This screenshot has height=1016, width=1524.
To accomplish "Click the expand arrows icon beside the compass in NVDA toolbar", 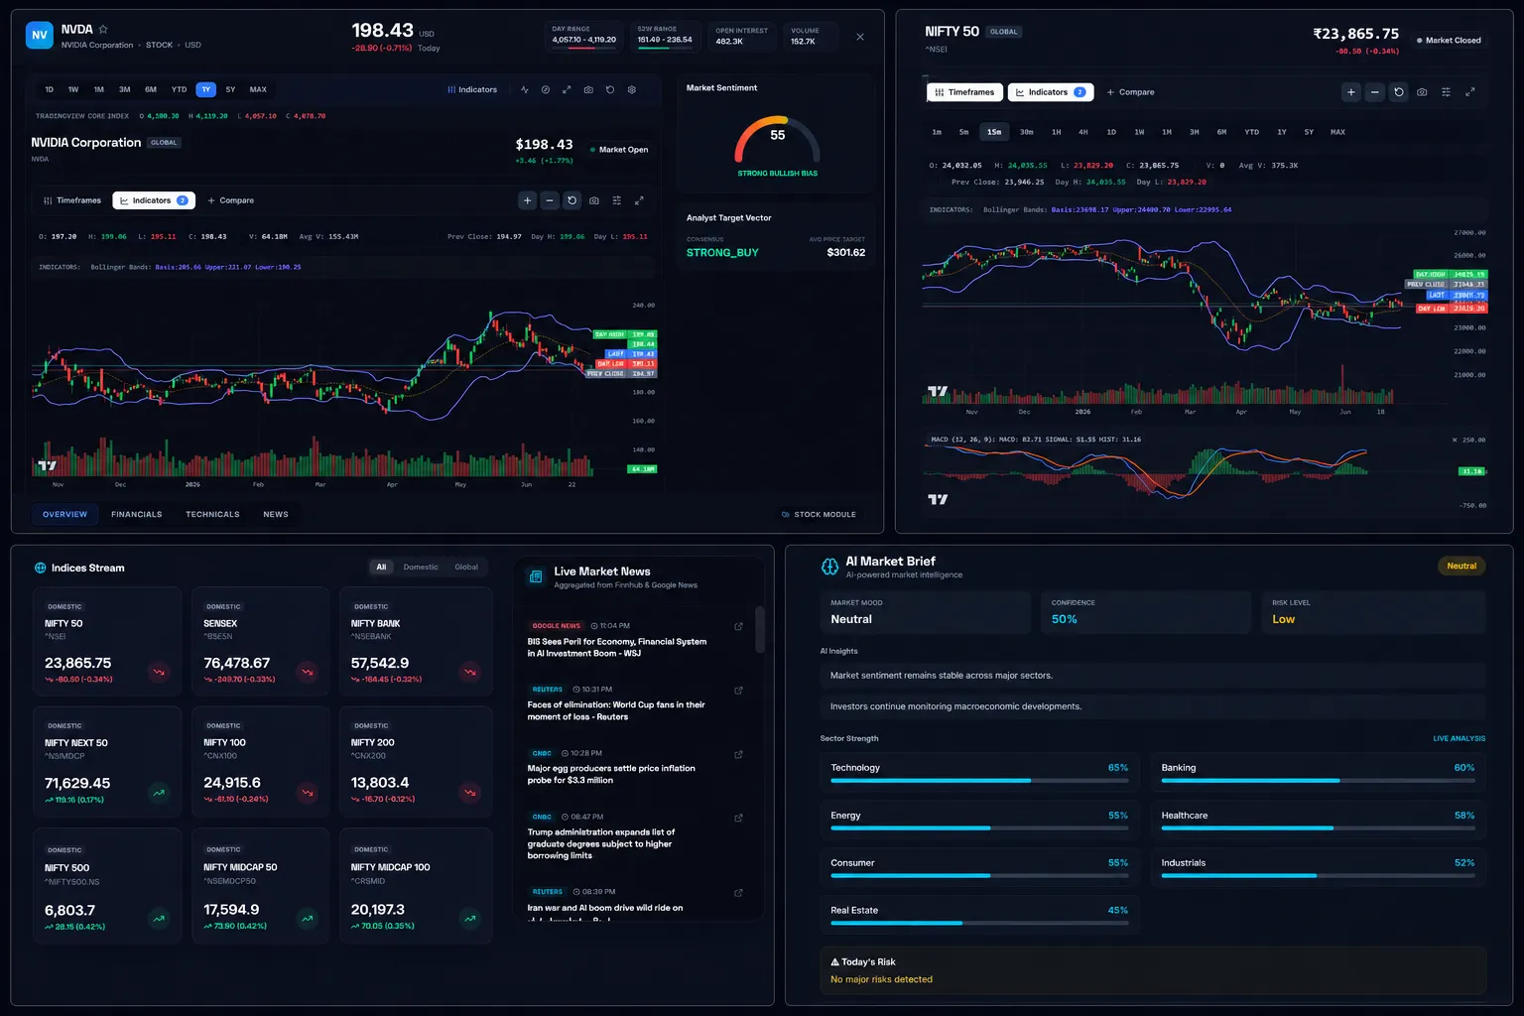I will (x=567, y=89).
